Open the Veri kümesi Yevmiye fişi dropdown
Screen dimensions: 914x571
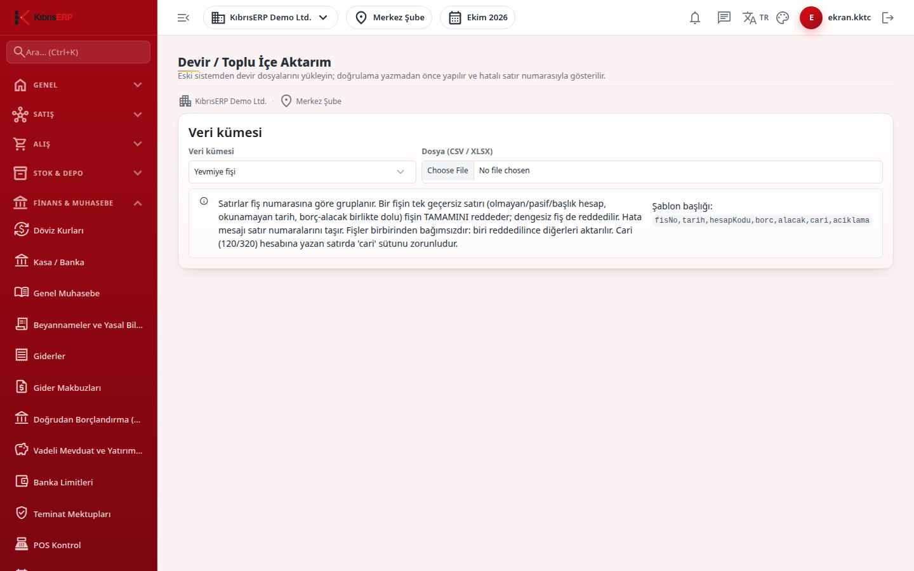[302, 172]
